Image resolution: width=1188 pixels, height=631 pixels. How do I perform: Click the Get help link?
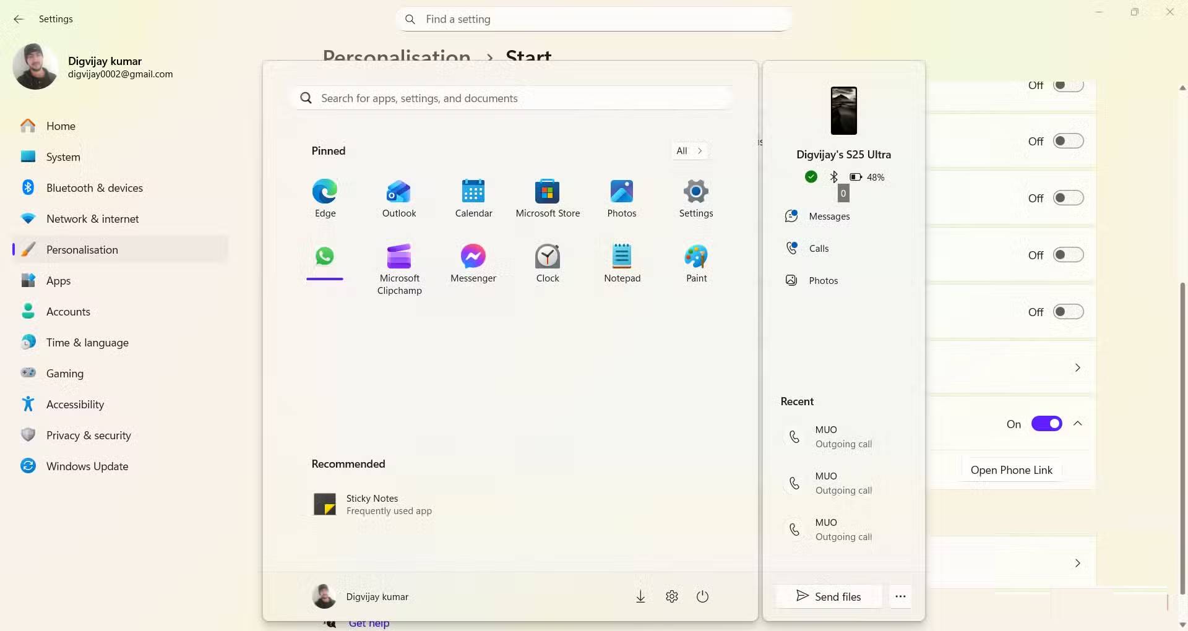[x=369, y=623]
